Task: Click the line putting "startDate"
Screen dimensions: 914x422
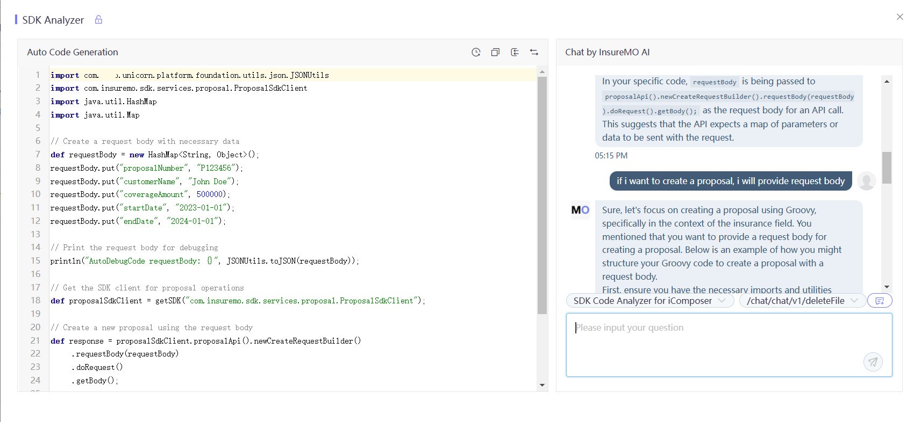Action: [142, 208]
